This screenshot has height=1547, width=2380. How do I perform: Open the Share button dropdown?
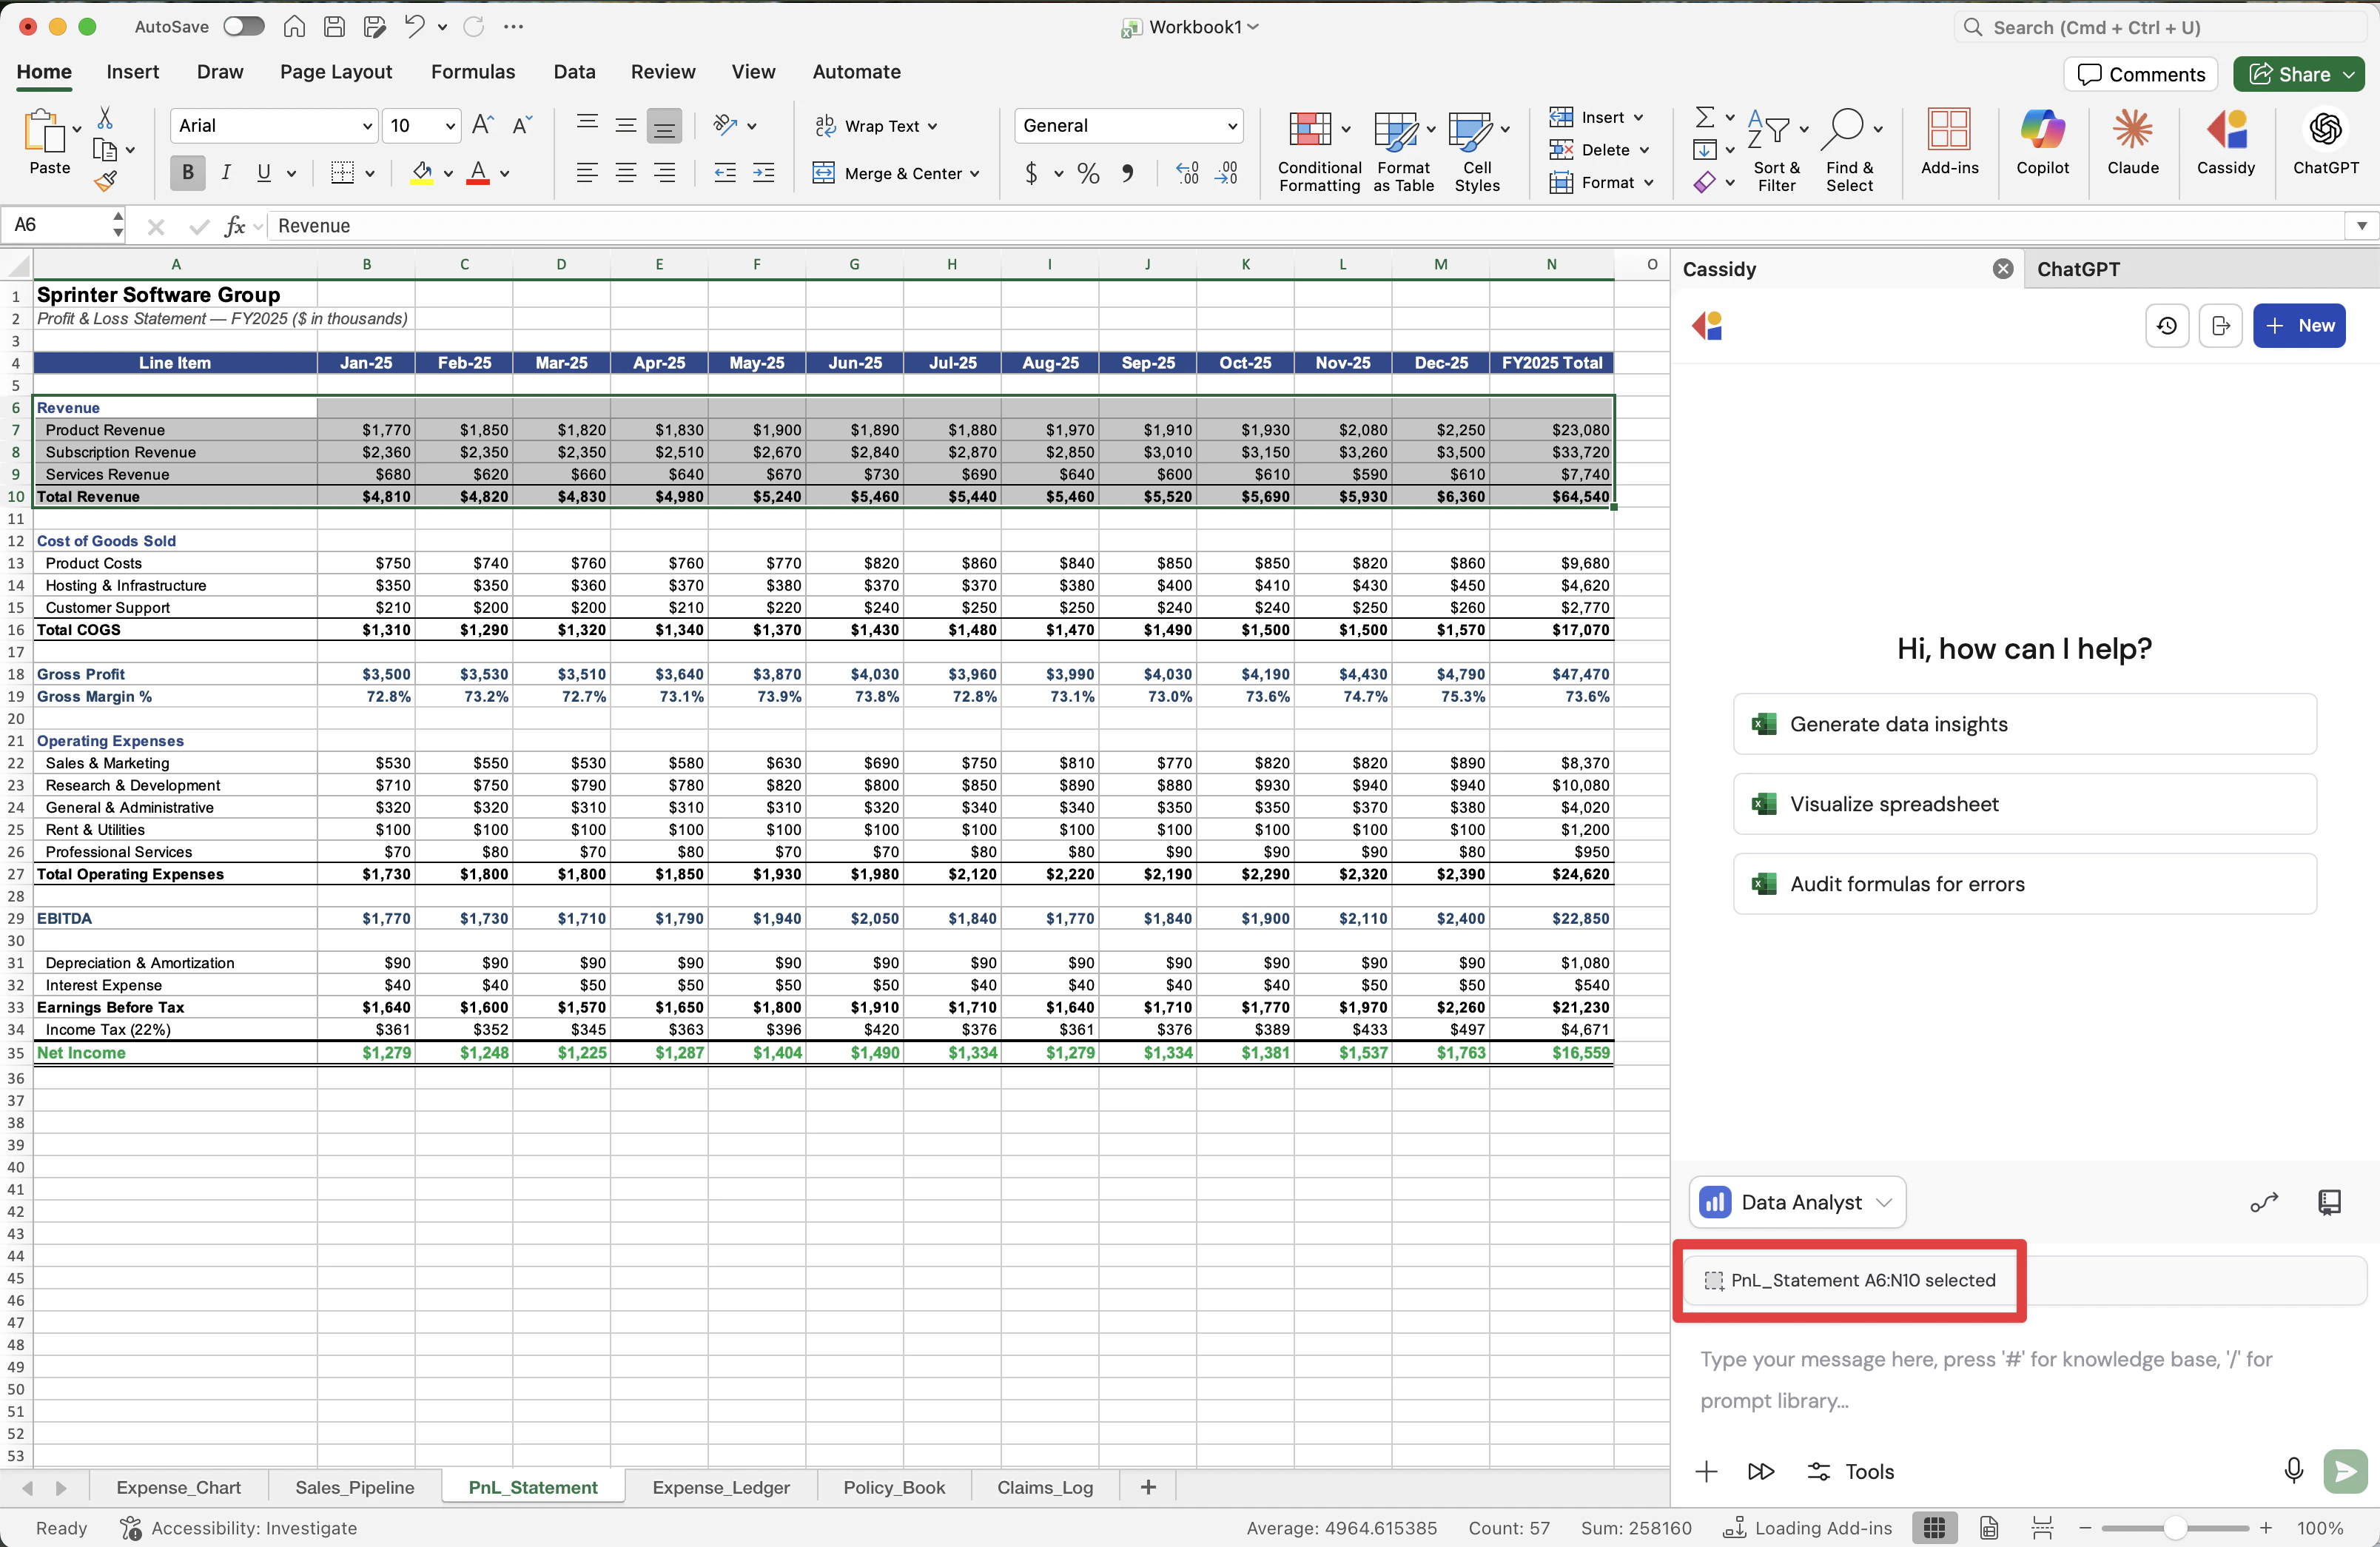(x=2349, y=74)
